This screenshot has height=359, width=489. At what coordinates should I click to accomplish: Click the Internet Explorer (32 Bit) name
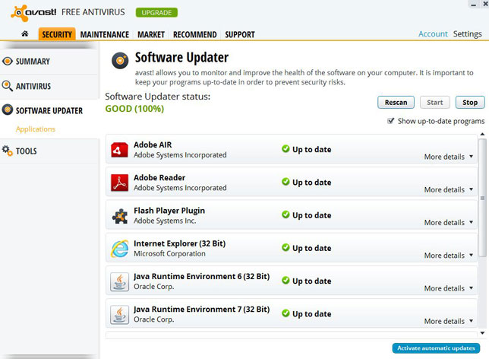180,243
